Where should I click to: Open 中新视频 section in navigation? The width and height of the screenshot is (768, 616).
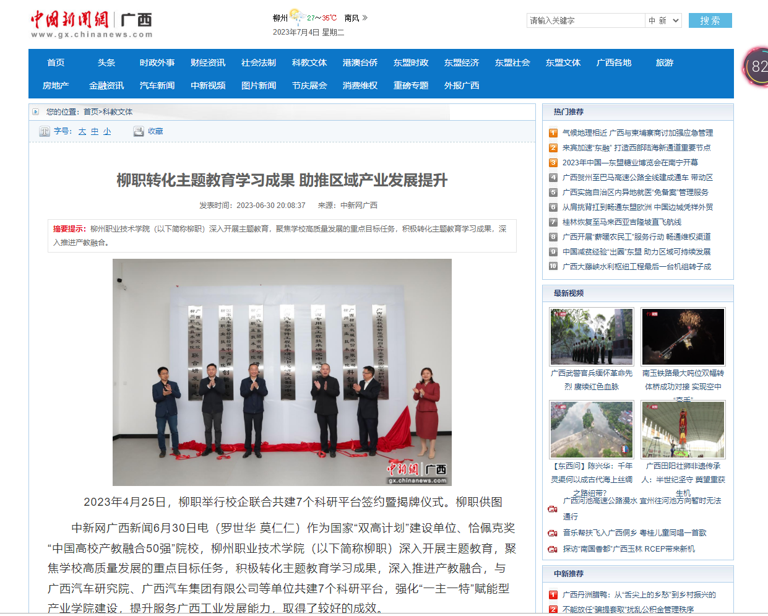(x=208, y=85)
